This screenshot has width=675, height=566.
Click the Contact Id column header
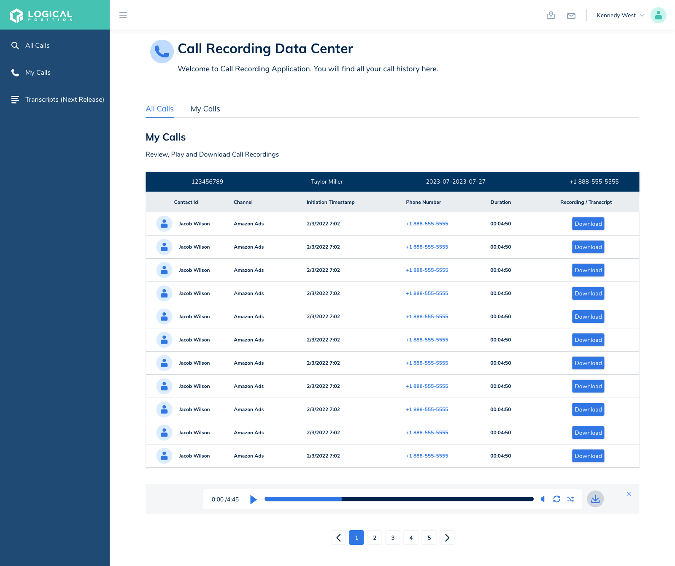[186, 202]
